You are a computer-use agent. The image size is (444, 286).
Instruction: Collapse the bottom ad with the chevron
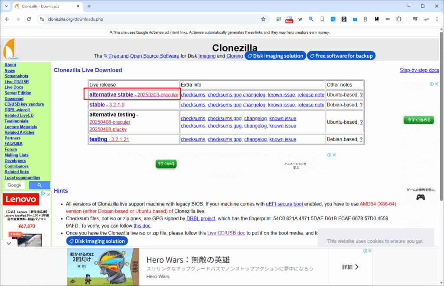(x=9, y=243)
